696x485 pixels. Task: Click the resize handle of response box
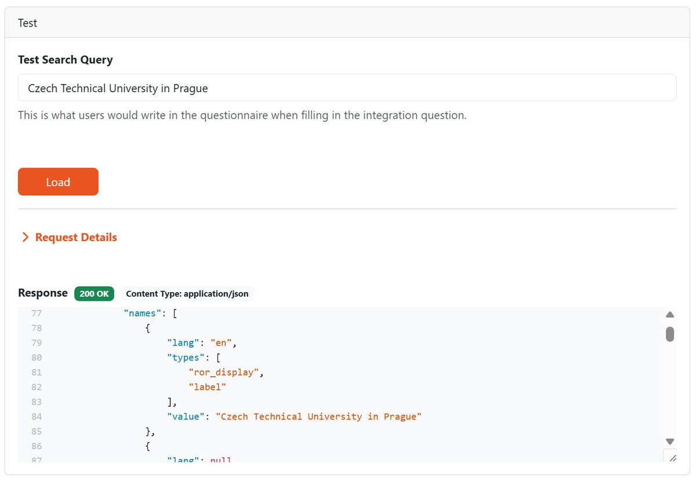672,458
